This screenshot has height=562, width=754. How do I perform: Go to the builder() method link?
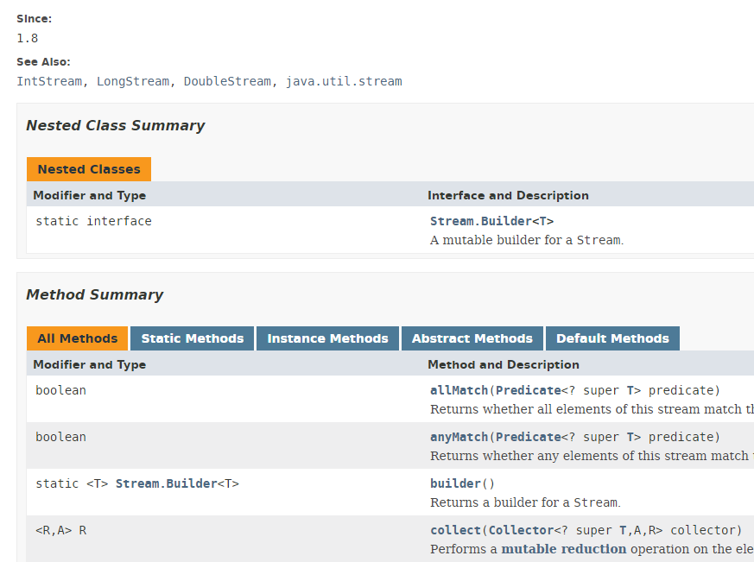[x=455, y=483]
